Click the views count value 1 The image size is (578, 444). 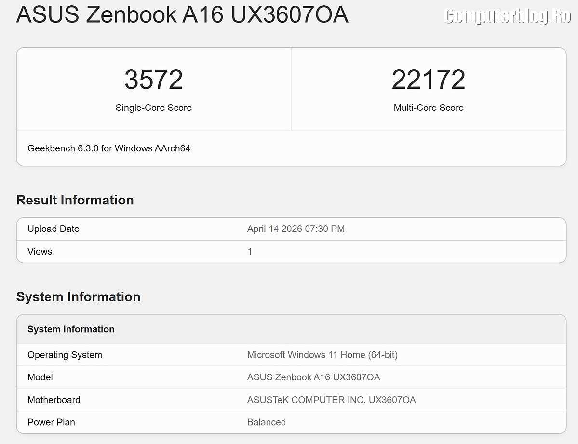tap(250, 252)
